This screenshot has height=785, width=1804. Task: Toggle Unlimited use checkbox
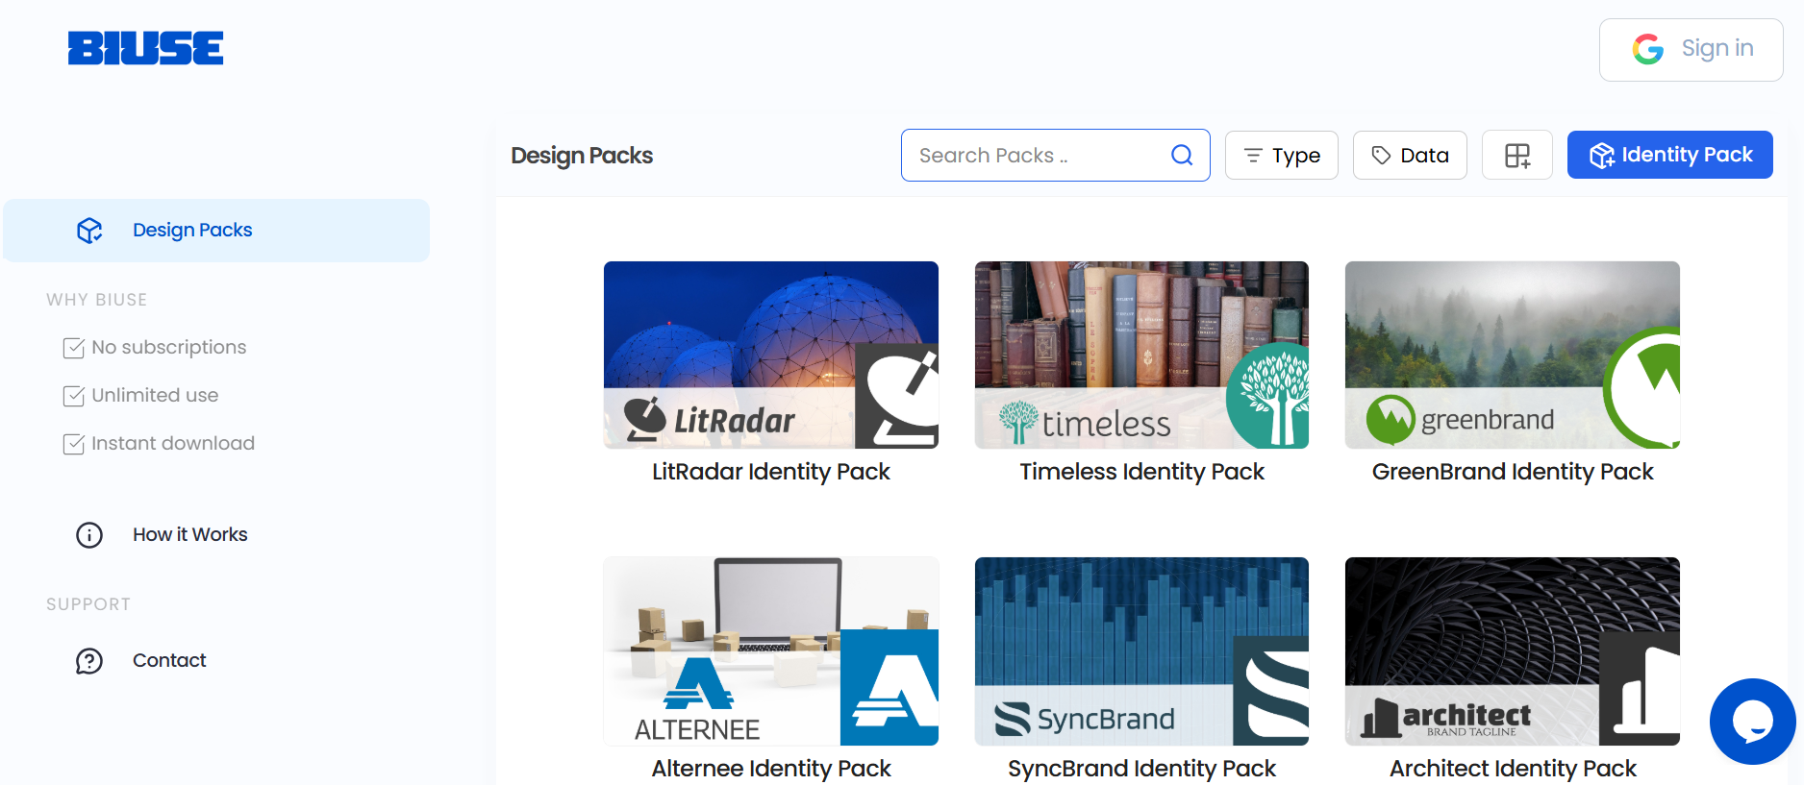[x=74, y=396]
